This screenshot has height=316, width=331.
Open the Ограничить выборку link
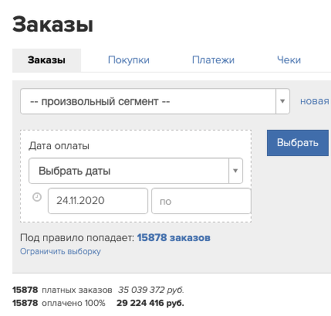point(60,251)
